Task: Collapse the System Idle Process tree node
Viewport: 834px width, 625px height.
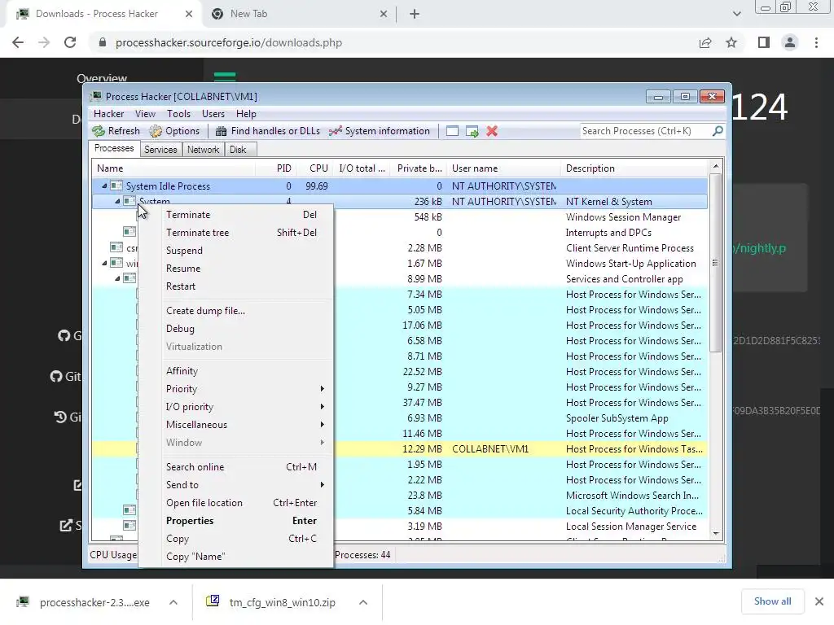Action: tap(104, 186)
